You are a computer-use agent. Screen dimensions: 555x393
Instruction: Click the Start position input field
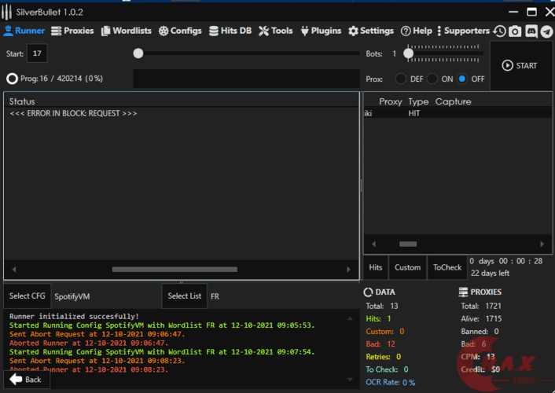coord(37,53)
